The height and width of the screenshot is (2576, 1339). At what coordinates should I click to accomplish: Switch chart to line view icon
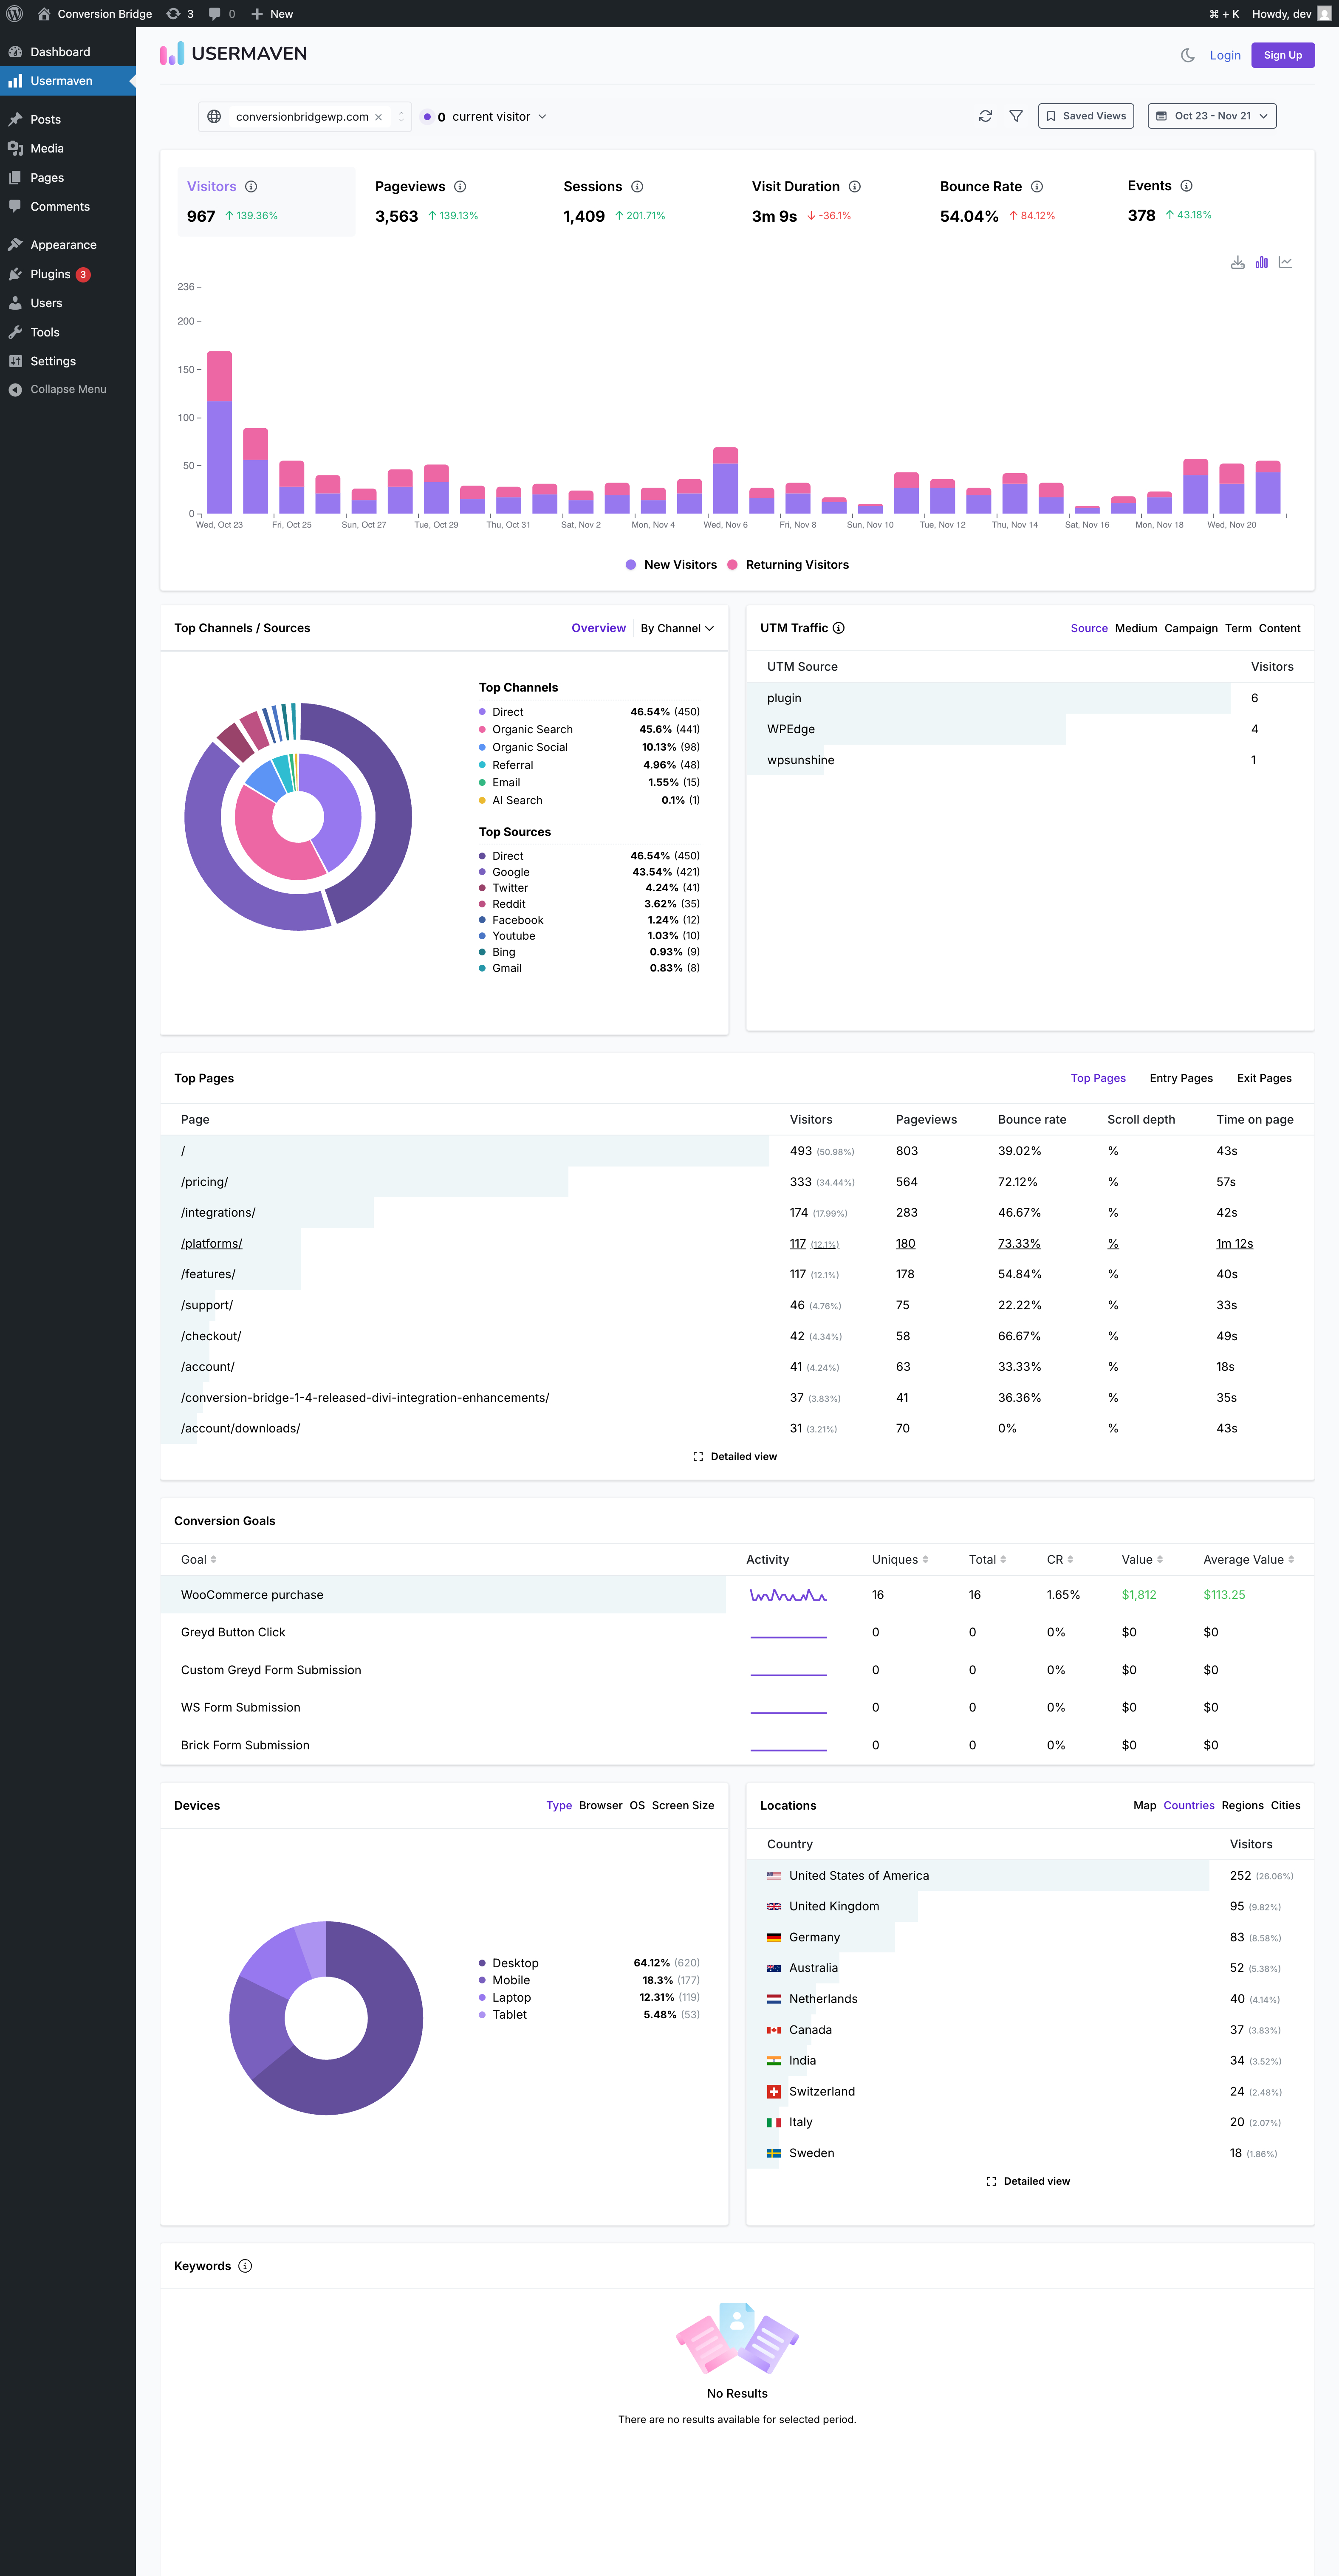1286,262
